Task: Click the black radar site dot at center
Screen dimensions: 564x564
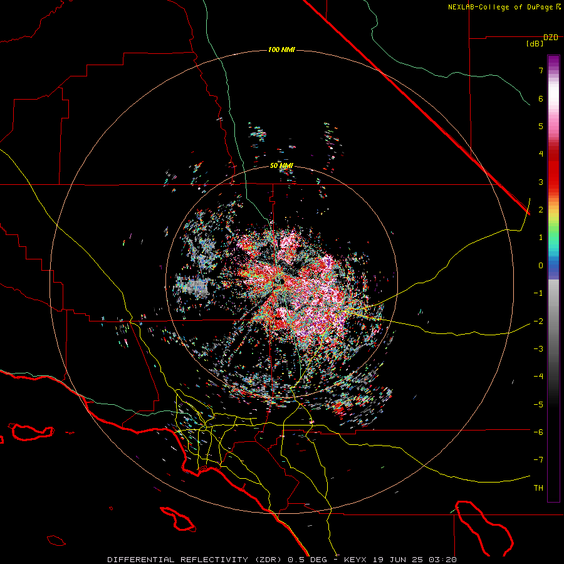Action: 281,281
